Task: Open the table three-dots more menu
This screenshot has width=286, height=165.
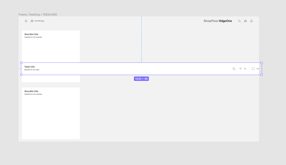Action: [258, 69]
